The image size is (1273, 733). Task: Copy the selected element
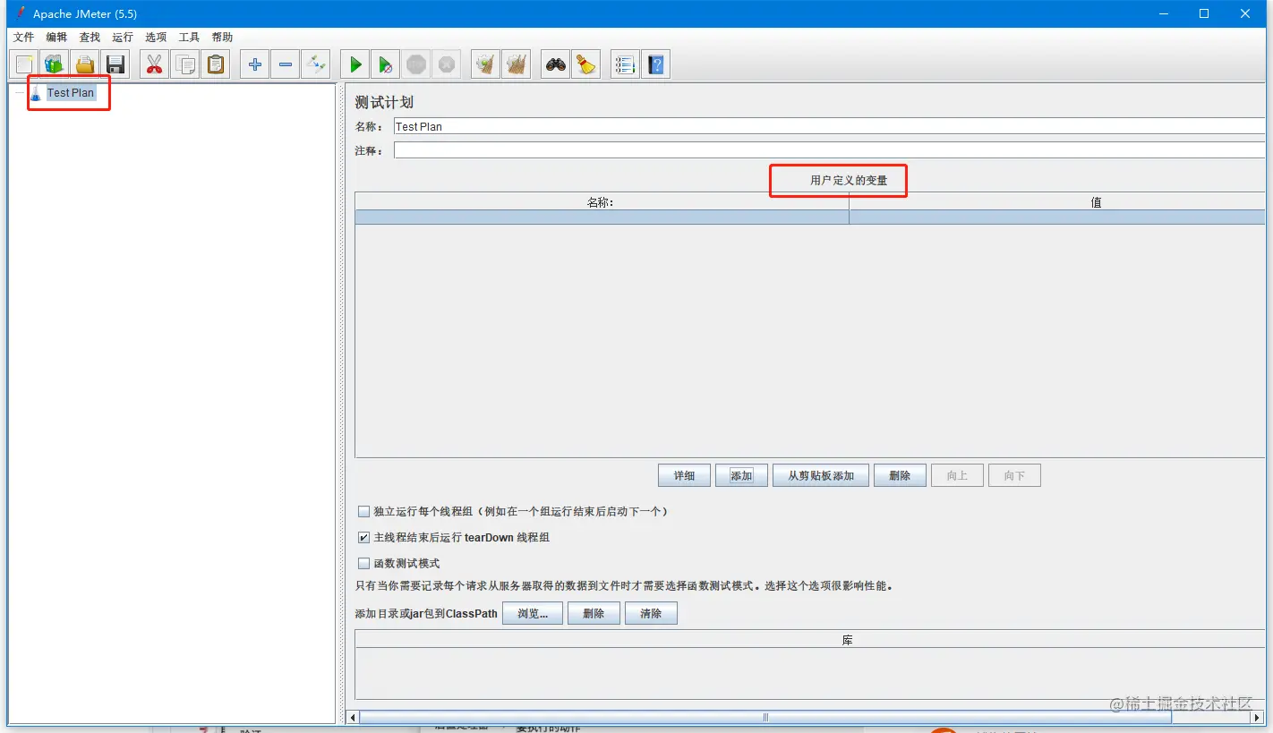coord(185,64)
